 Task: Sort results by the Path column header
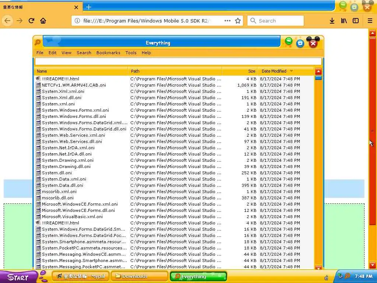(x=175, y=71)
